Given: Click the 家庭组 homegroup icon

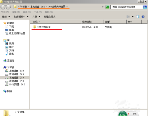Looking at the screenshot, I should point(5,61).
